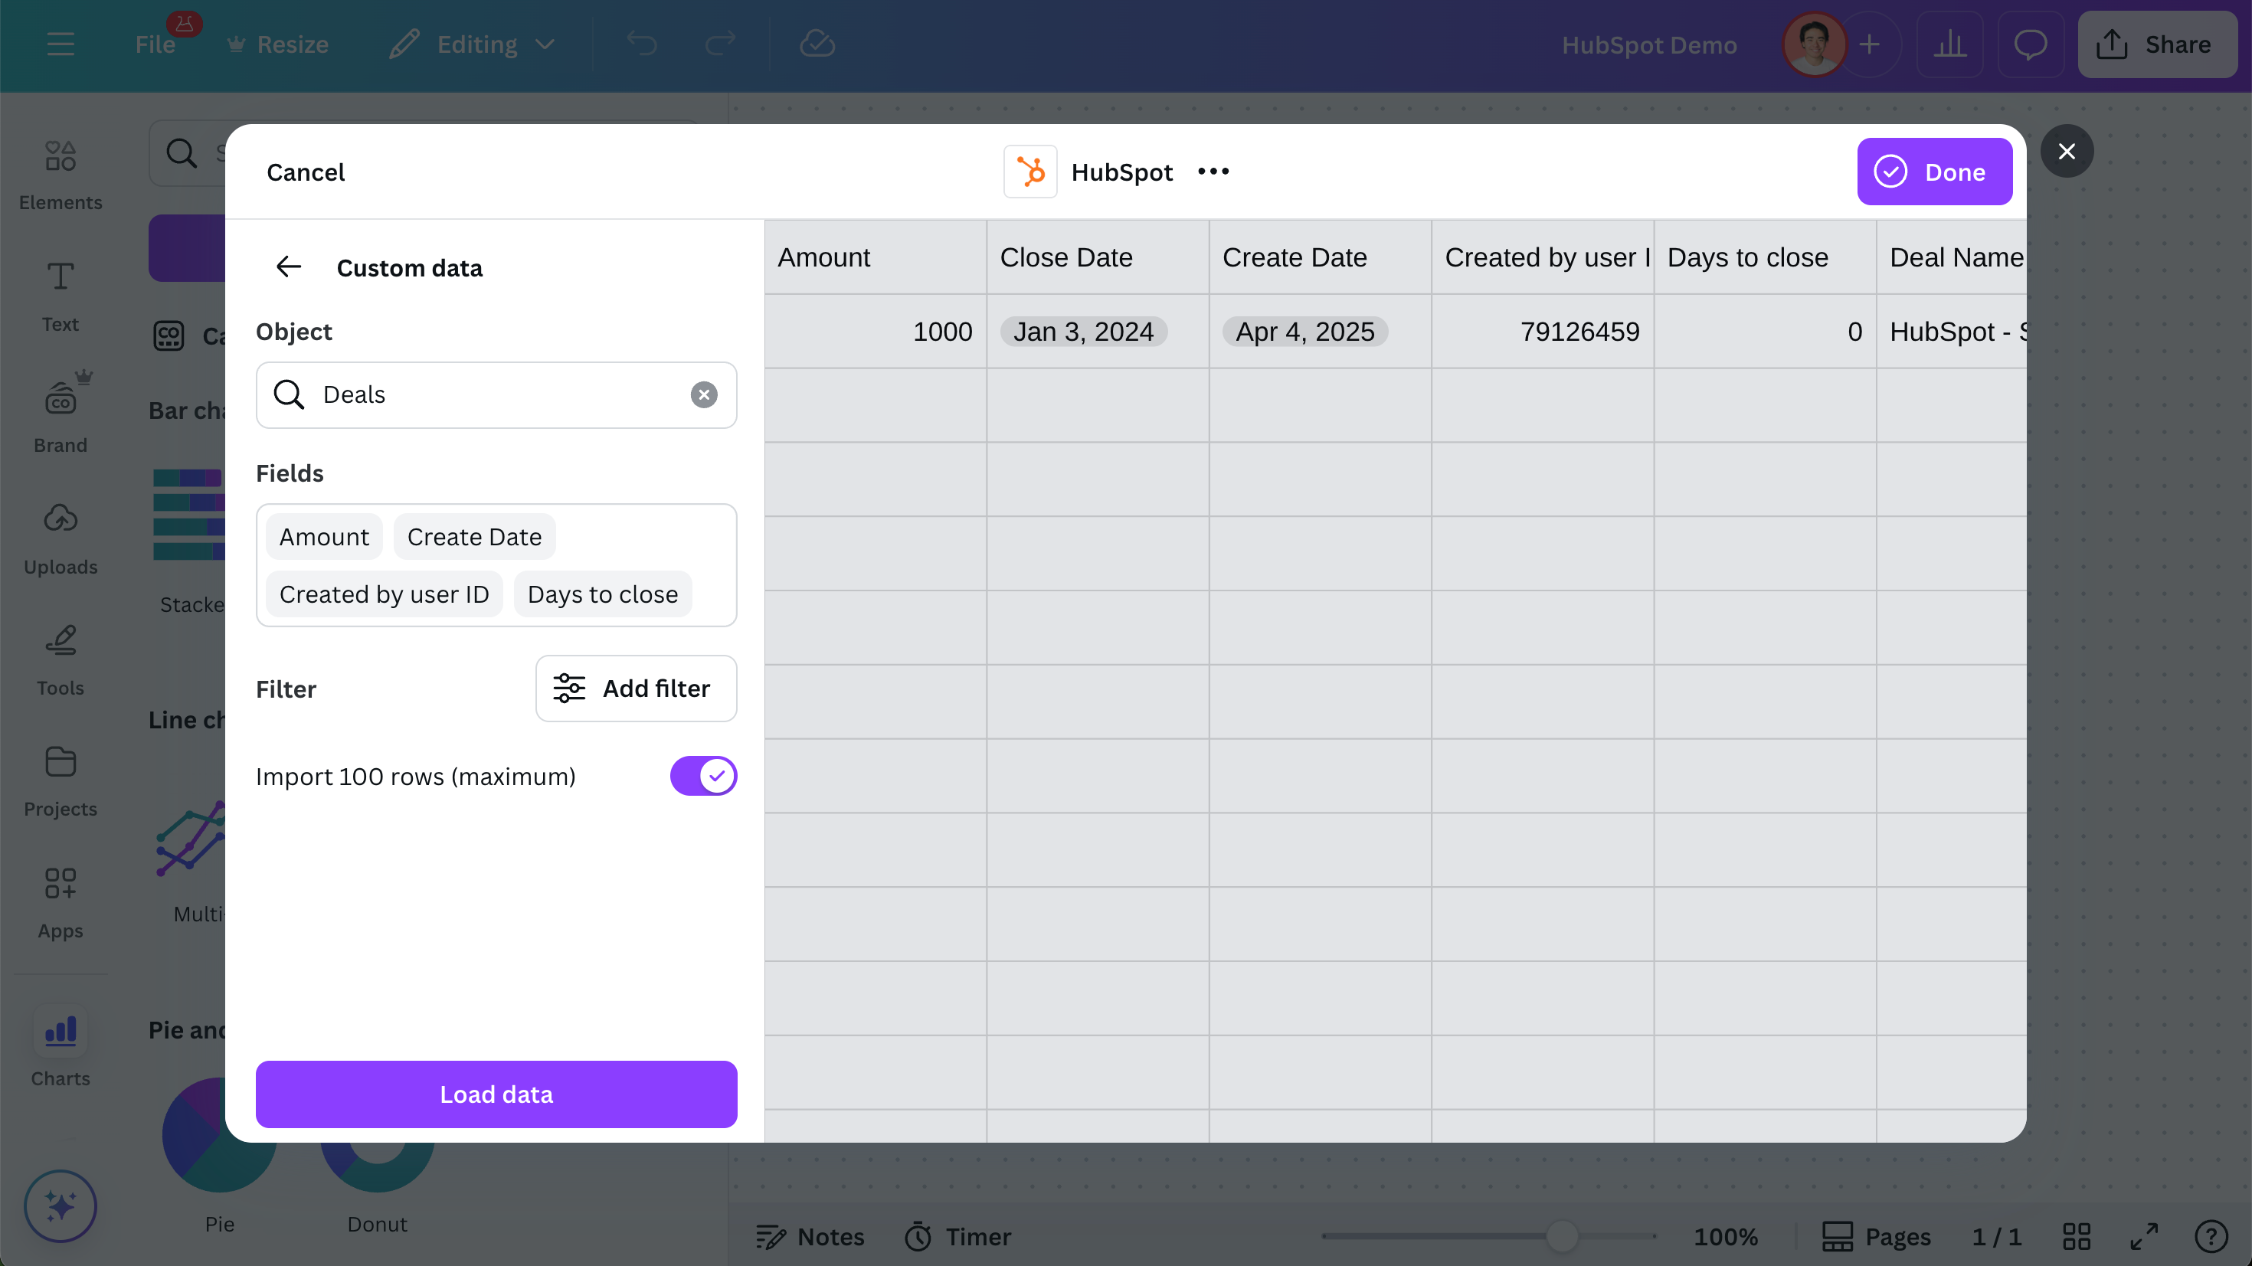Open the Magic assistant sparkle button
This screenshot has width=2252, height=1266.
coord(61,1205)
